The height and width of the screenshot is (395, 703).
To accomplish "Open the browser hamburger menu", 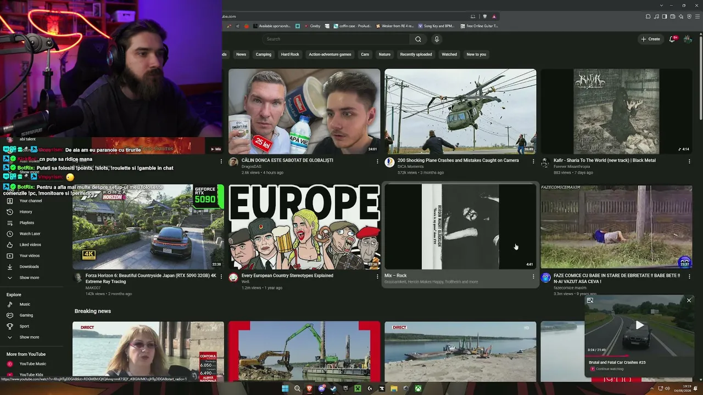I will point(697,16).
